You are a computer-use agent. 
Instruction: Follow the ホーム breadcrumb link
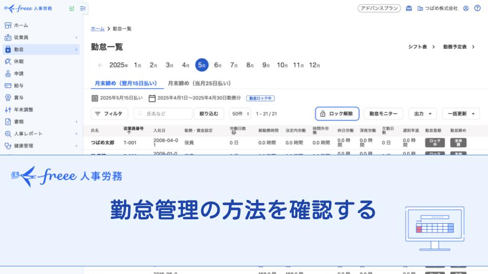pos(98,29)
